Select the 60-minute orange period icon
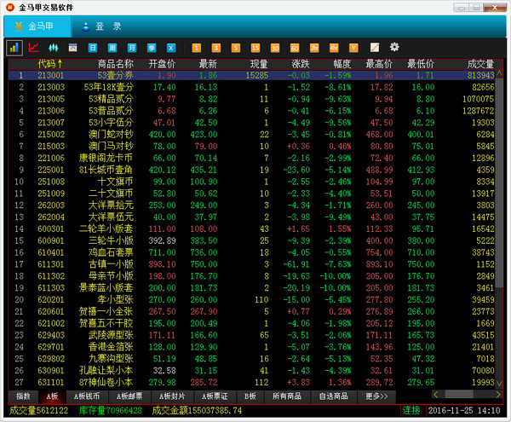Viewport: 511px width, 422px height. [295, 49]
